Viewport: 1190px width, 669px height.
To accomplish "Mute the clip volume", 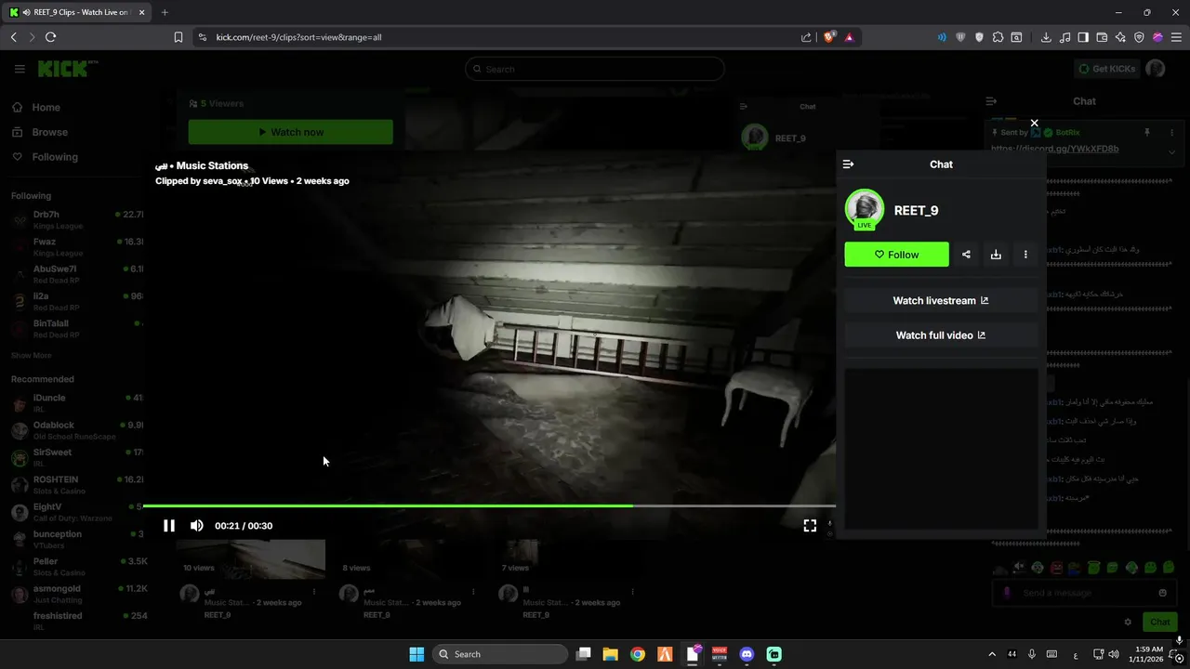I will pyautogui.click(x=197, y=526).
